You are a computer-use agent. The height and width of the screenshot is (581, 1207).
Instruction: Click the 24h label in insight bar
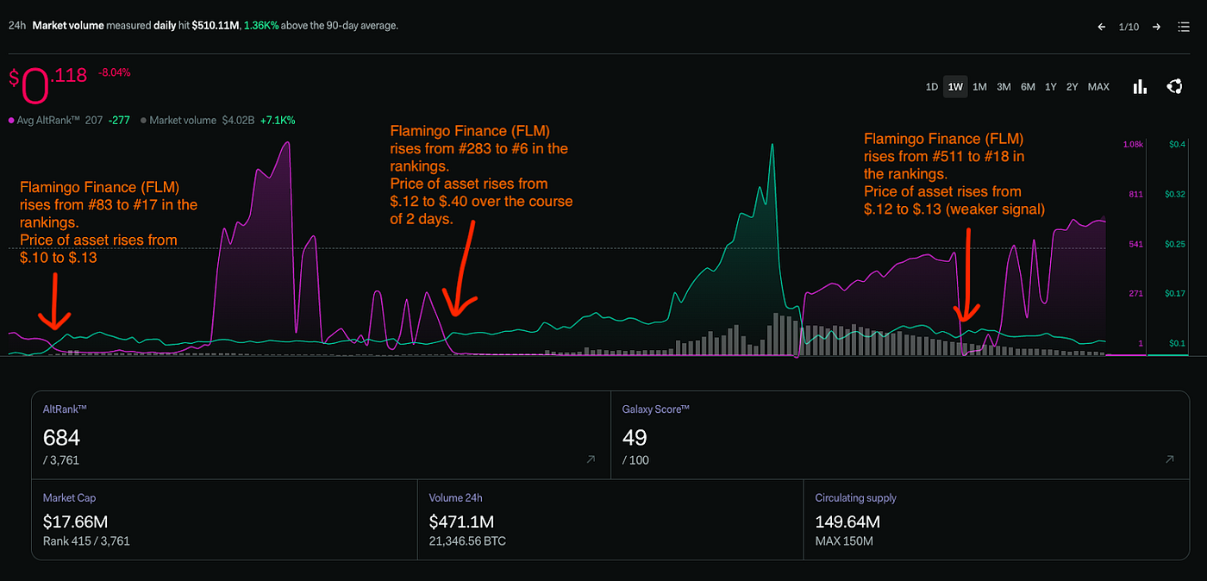pyautogui.click(x=16, y=26)
